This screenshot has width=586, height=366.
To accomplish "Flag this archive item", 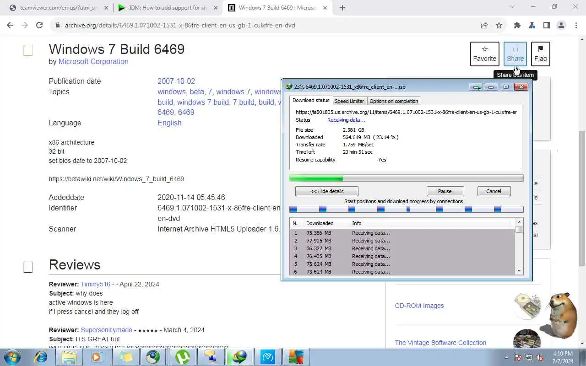I will tap(540, 54).
